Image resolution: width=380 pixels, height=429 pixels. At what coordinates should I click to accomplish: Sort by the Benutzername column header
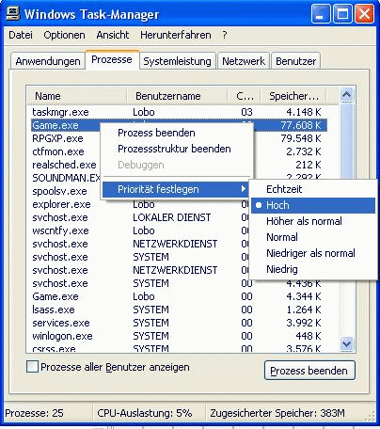tap(177, 96)
